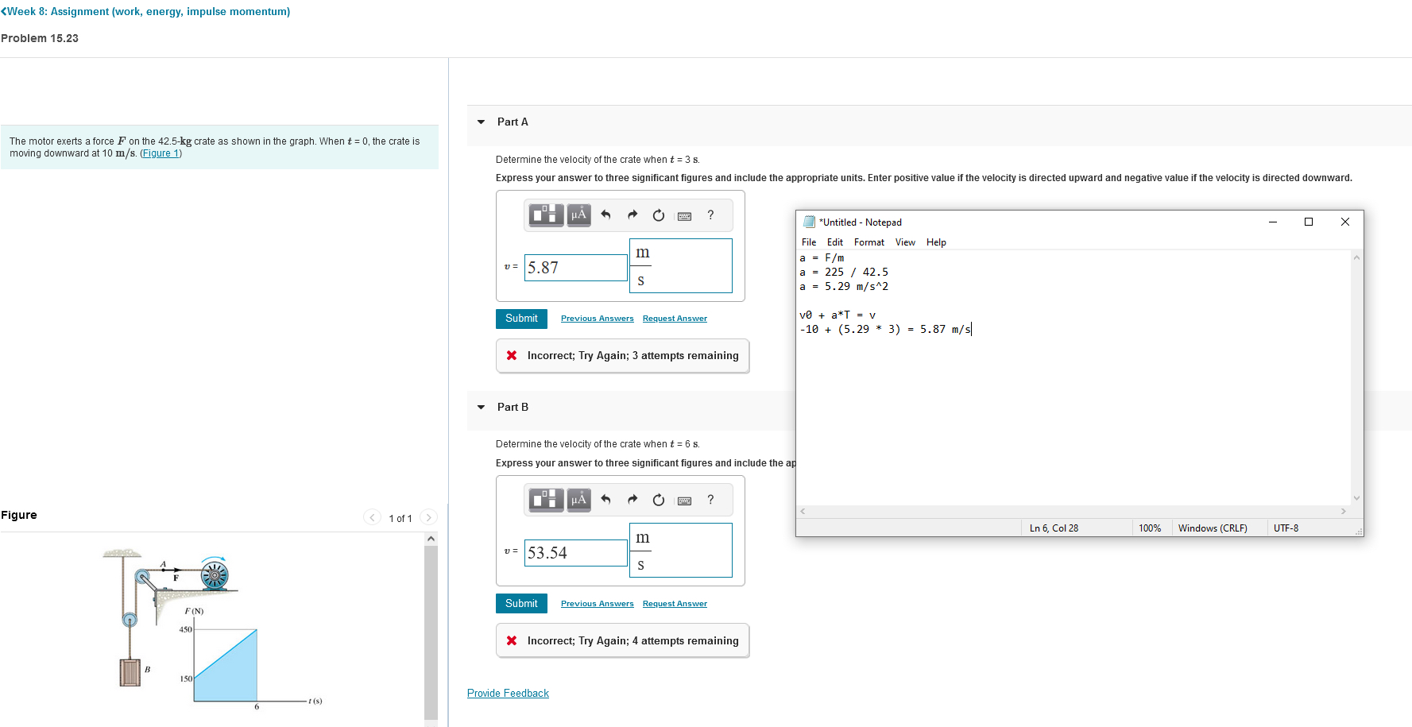Open symbols (µÅ) button in Part B toolbar
The height and width of the screenshot is (727, 1412).
pyautogui.click(x=578, y=499)
